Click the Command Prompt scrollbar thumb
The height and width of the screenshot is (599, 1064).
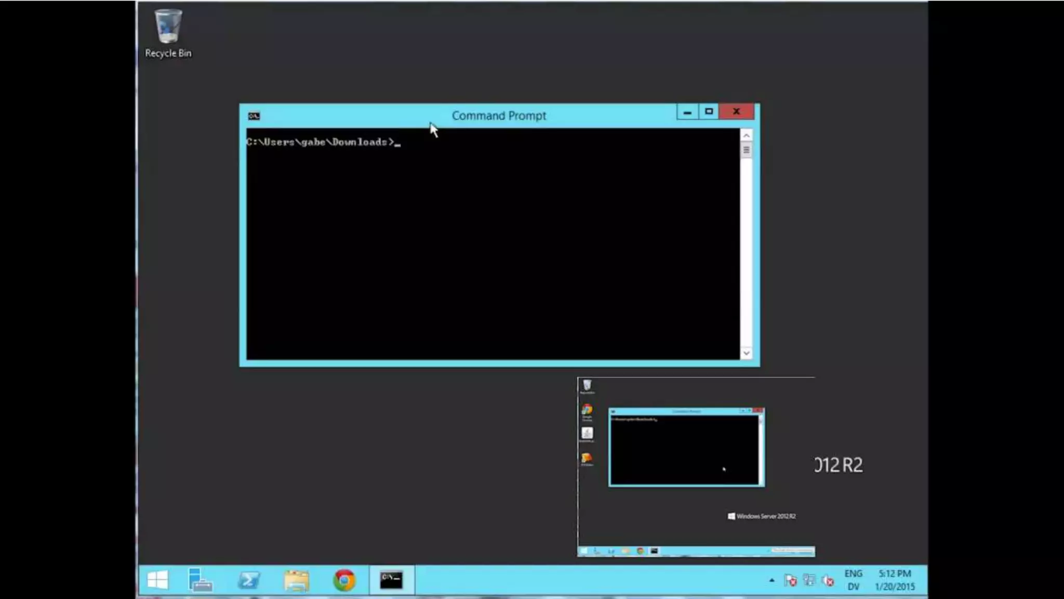(x=746, y=150)
